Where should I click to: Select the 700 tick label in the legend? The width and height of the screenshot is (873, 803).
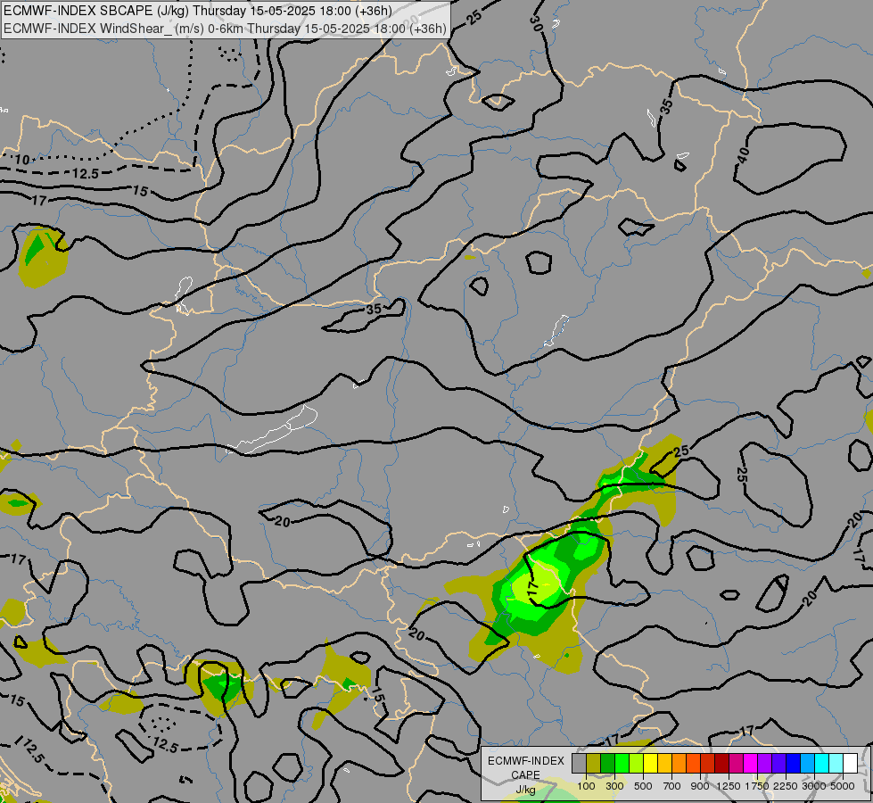tap(672, 786)
